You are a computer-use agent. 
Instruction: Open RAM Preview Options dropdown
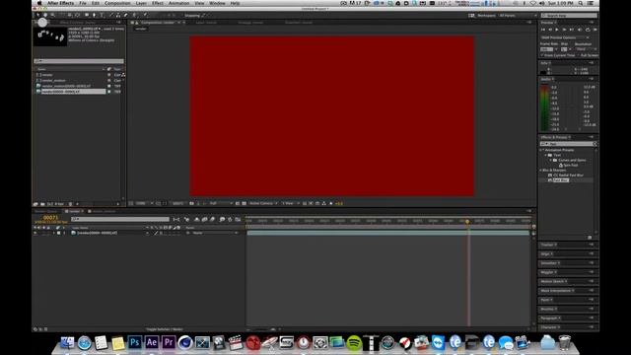point(565,37)
